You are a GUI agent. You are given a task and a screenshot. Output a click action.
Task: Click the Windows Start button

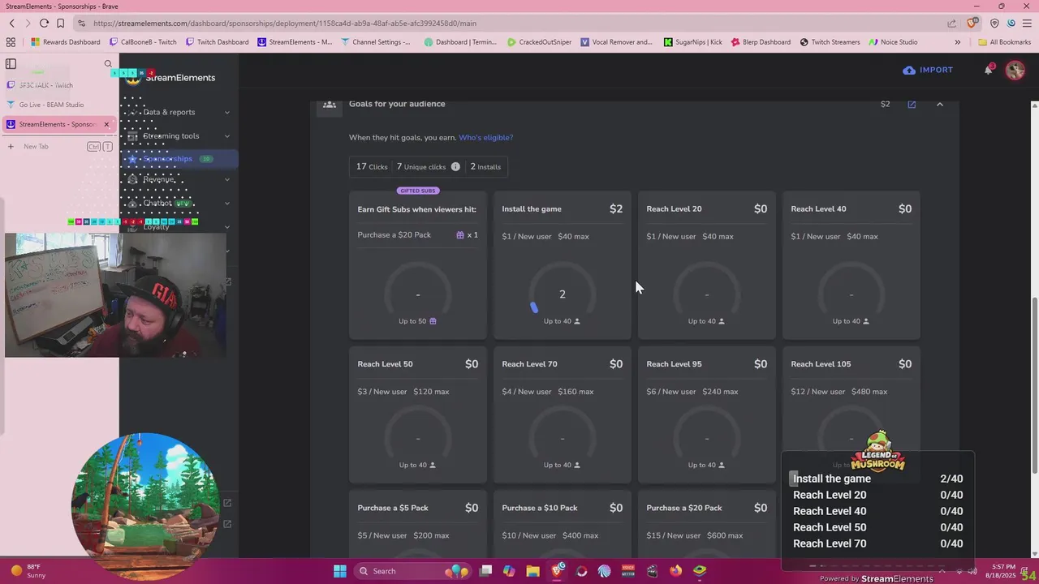point(340,571)
